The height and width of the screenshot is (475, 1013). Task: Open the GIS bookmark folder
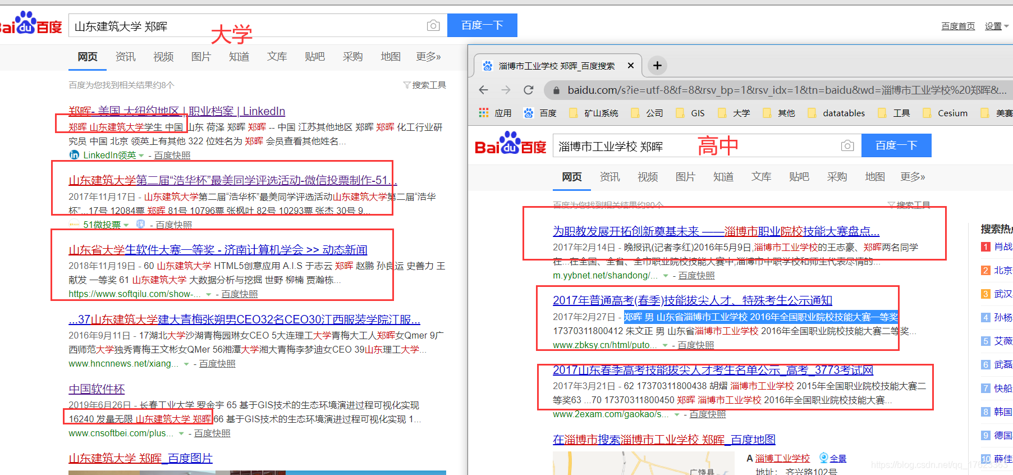coord(690,113)
